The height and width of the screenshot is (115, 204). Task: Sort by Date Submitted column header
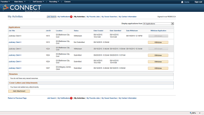pyautogui.click(x=115, y=31)
